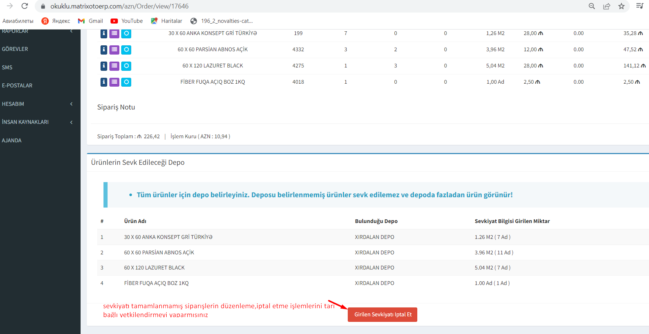Click cyan gear icon for FİBER FUQA row
The height and width of the screenshot is (334, 649).
click(126, 82)
